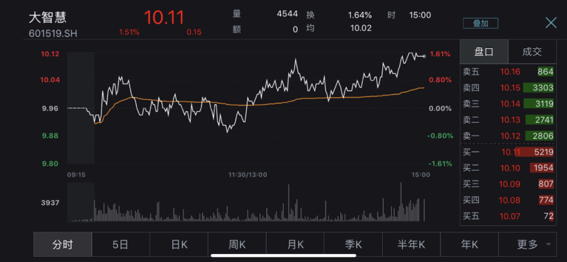Click the 09:15 time axis label
567x262 pixels.
76,175
